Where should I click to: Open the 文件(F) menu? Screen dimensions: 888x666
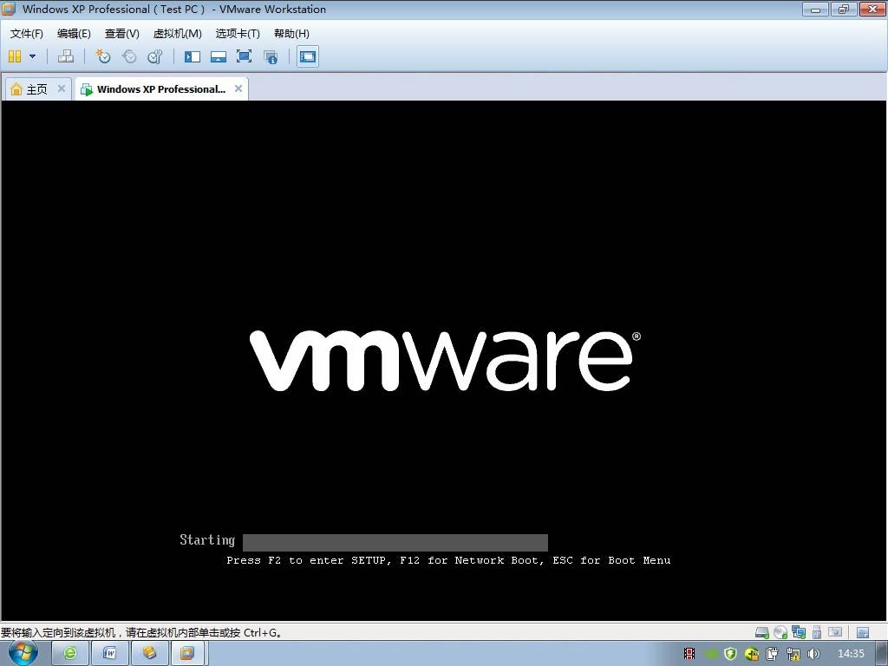tap(27, 34)
